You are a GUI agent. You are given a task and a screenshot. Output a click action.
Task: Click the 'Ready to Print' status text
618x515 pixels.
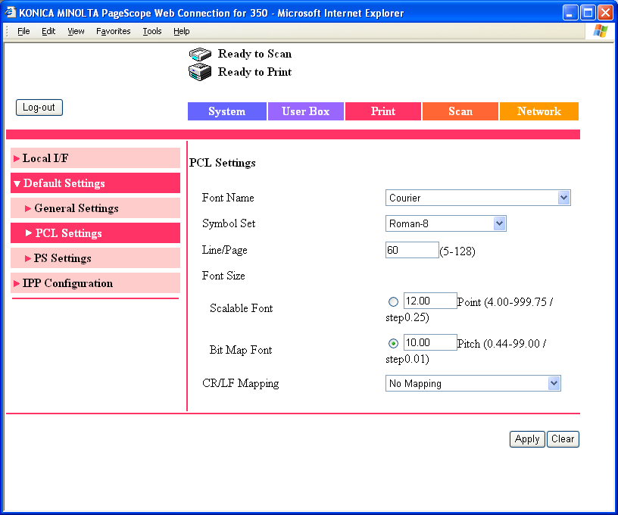click(x=254, y=72)
